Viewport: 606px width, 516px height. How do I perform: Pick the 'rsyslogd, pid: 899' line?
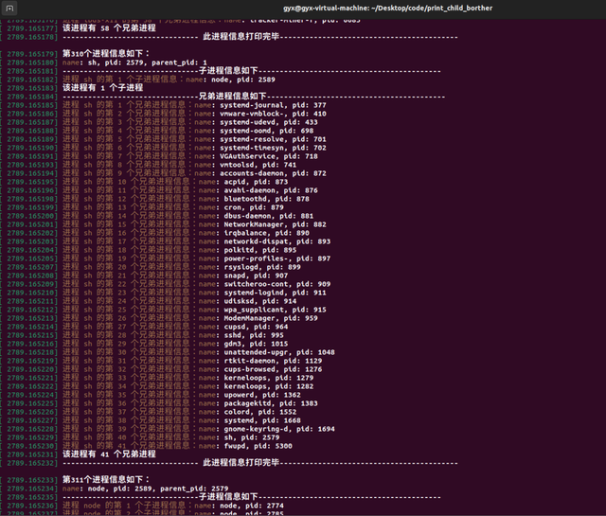click(262, 267)
